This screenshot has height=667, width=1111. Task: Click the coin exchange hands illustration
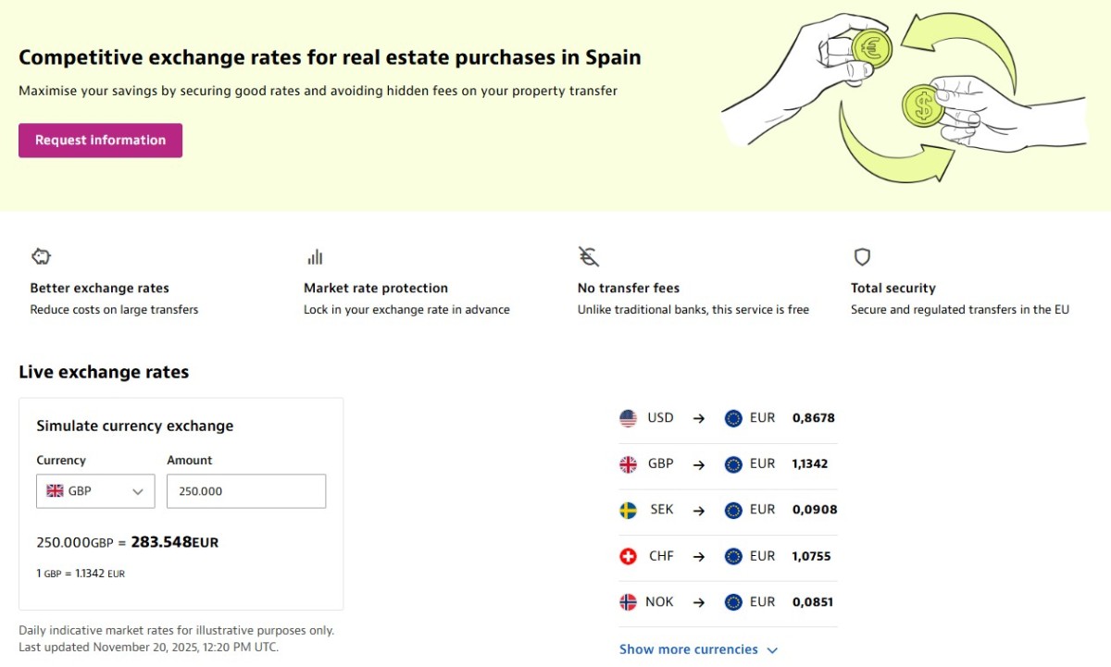(x=903, y=97)
